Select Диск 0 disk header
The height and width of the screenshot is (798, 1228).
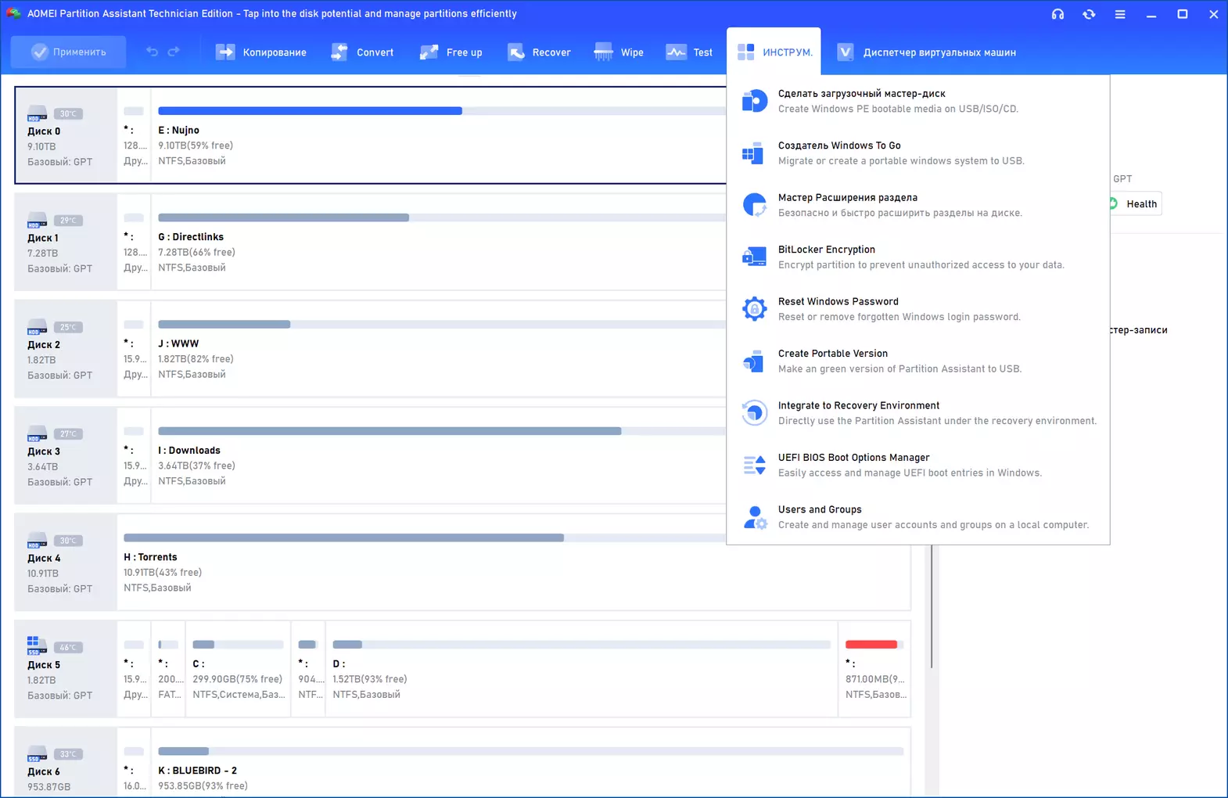point(66,135)
